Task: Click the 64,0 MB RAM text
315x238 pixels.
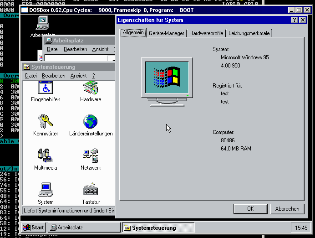Action: point(236,149)
